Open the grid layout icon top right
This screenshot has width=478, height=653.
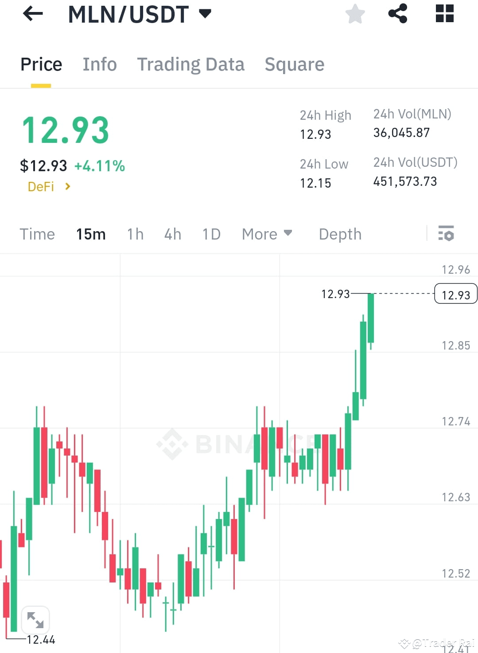[x=444, y=14]
